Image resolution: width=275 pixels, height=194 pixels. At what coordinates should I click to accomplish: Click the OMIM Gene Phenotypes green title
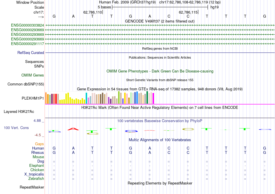(160, 71)
